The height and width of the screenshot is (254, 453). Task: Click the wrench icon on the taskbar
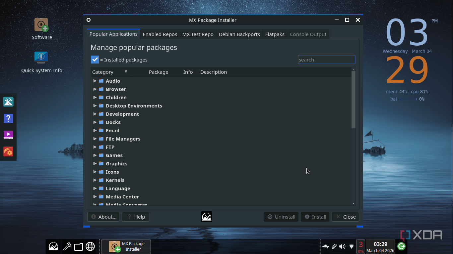67,246
